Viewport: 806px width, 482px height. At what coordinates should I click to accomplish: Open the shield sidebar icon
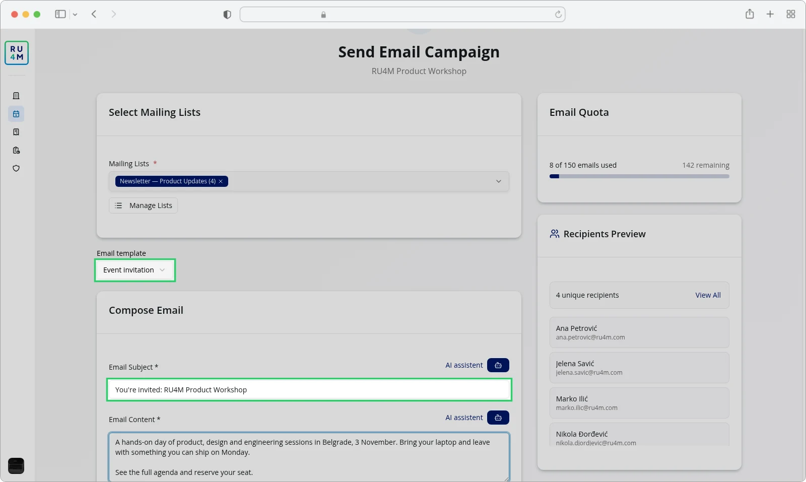[x=16, y=168]
